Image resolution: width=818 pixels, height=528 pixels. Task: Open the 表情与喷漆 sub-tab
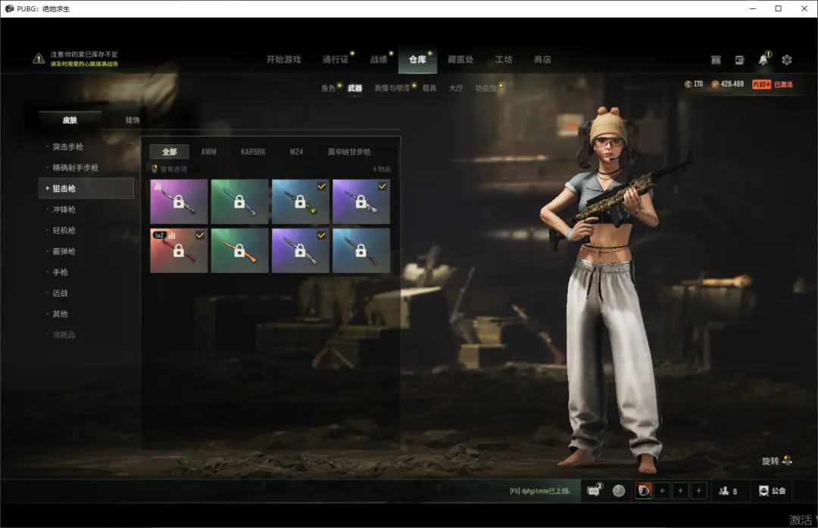coord(392,88)
